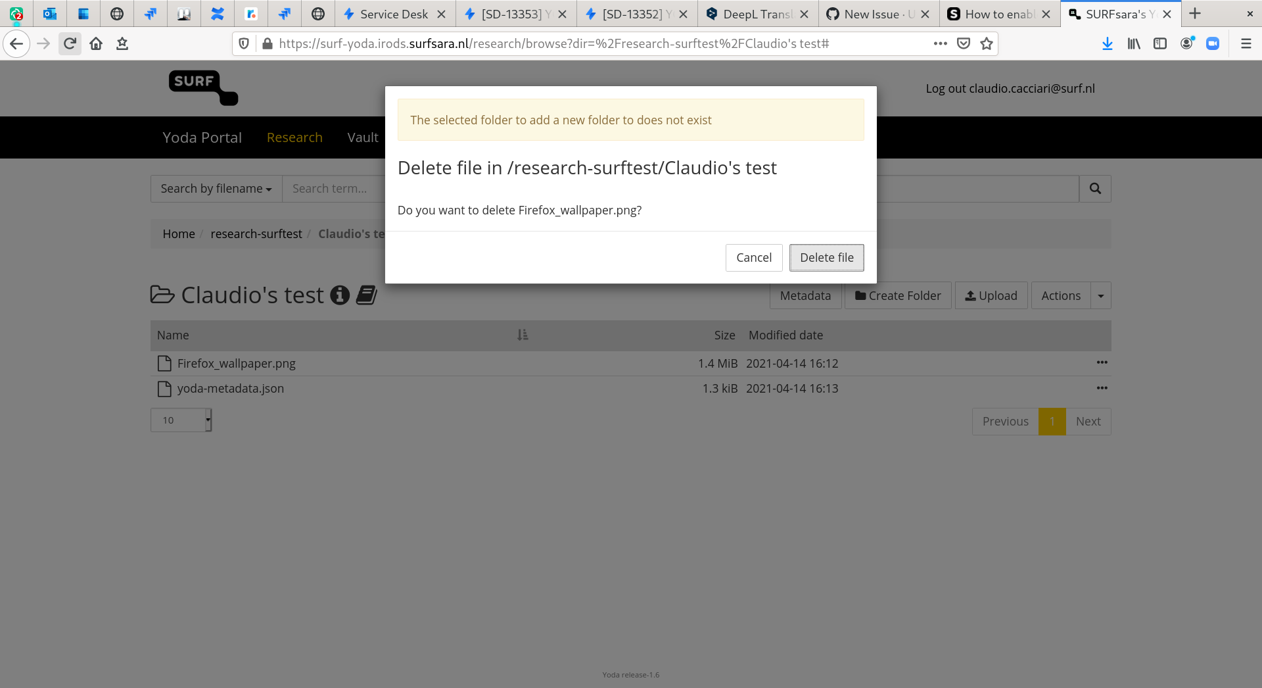The height and width of the screenshot is (688, 1262).
Task: Open the yoda-metadata.json file entry
Action: (231, 389)
